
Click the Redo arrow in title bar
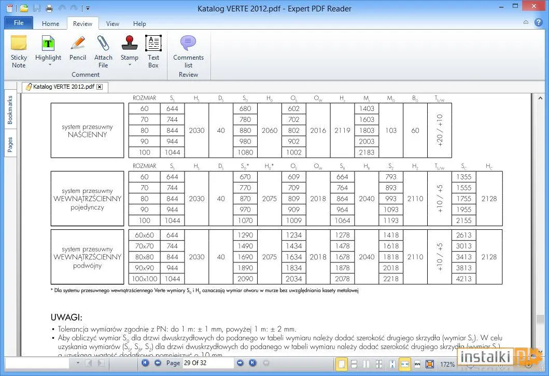point(74,8)
